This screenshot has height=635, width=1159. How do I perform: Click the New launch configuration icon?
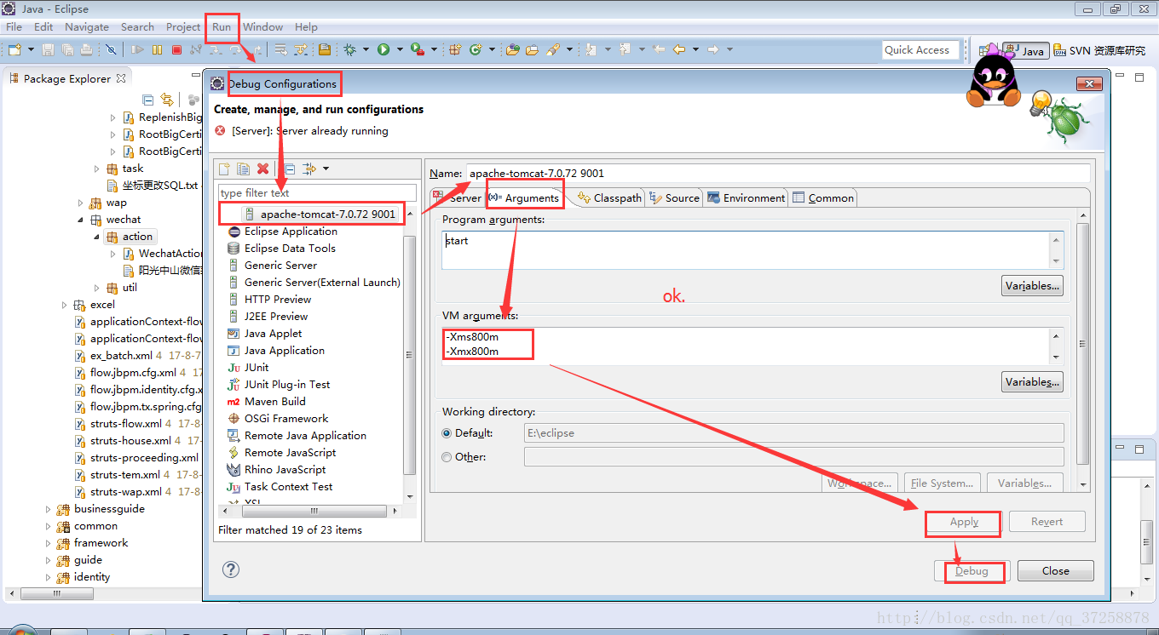point(225,169)
